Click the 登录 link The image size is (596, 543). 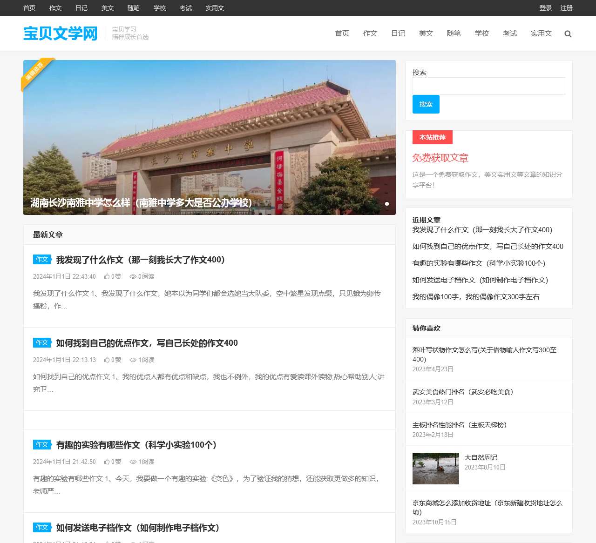545,8
